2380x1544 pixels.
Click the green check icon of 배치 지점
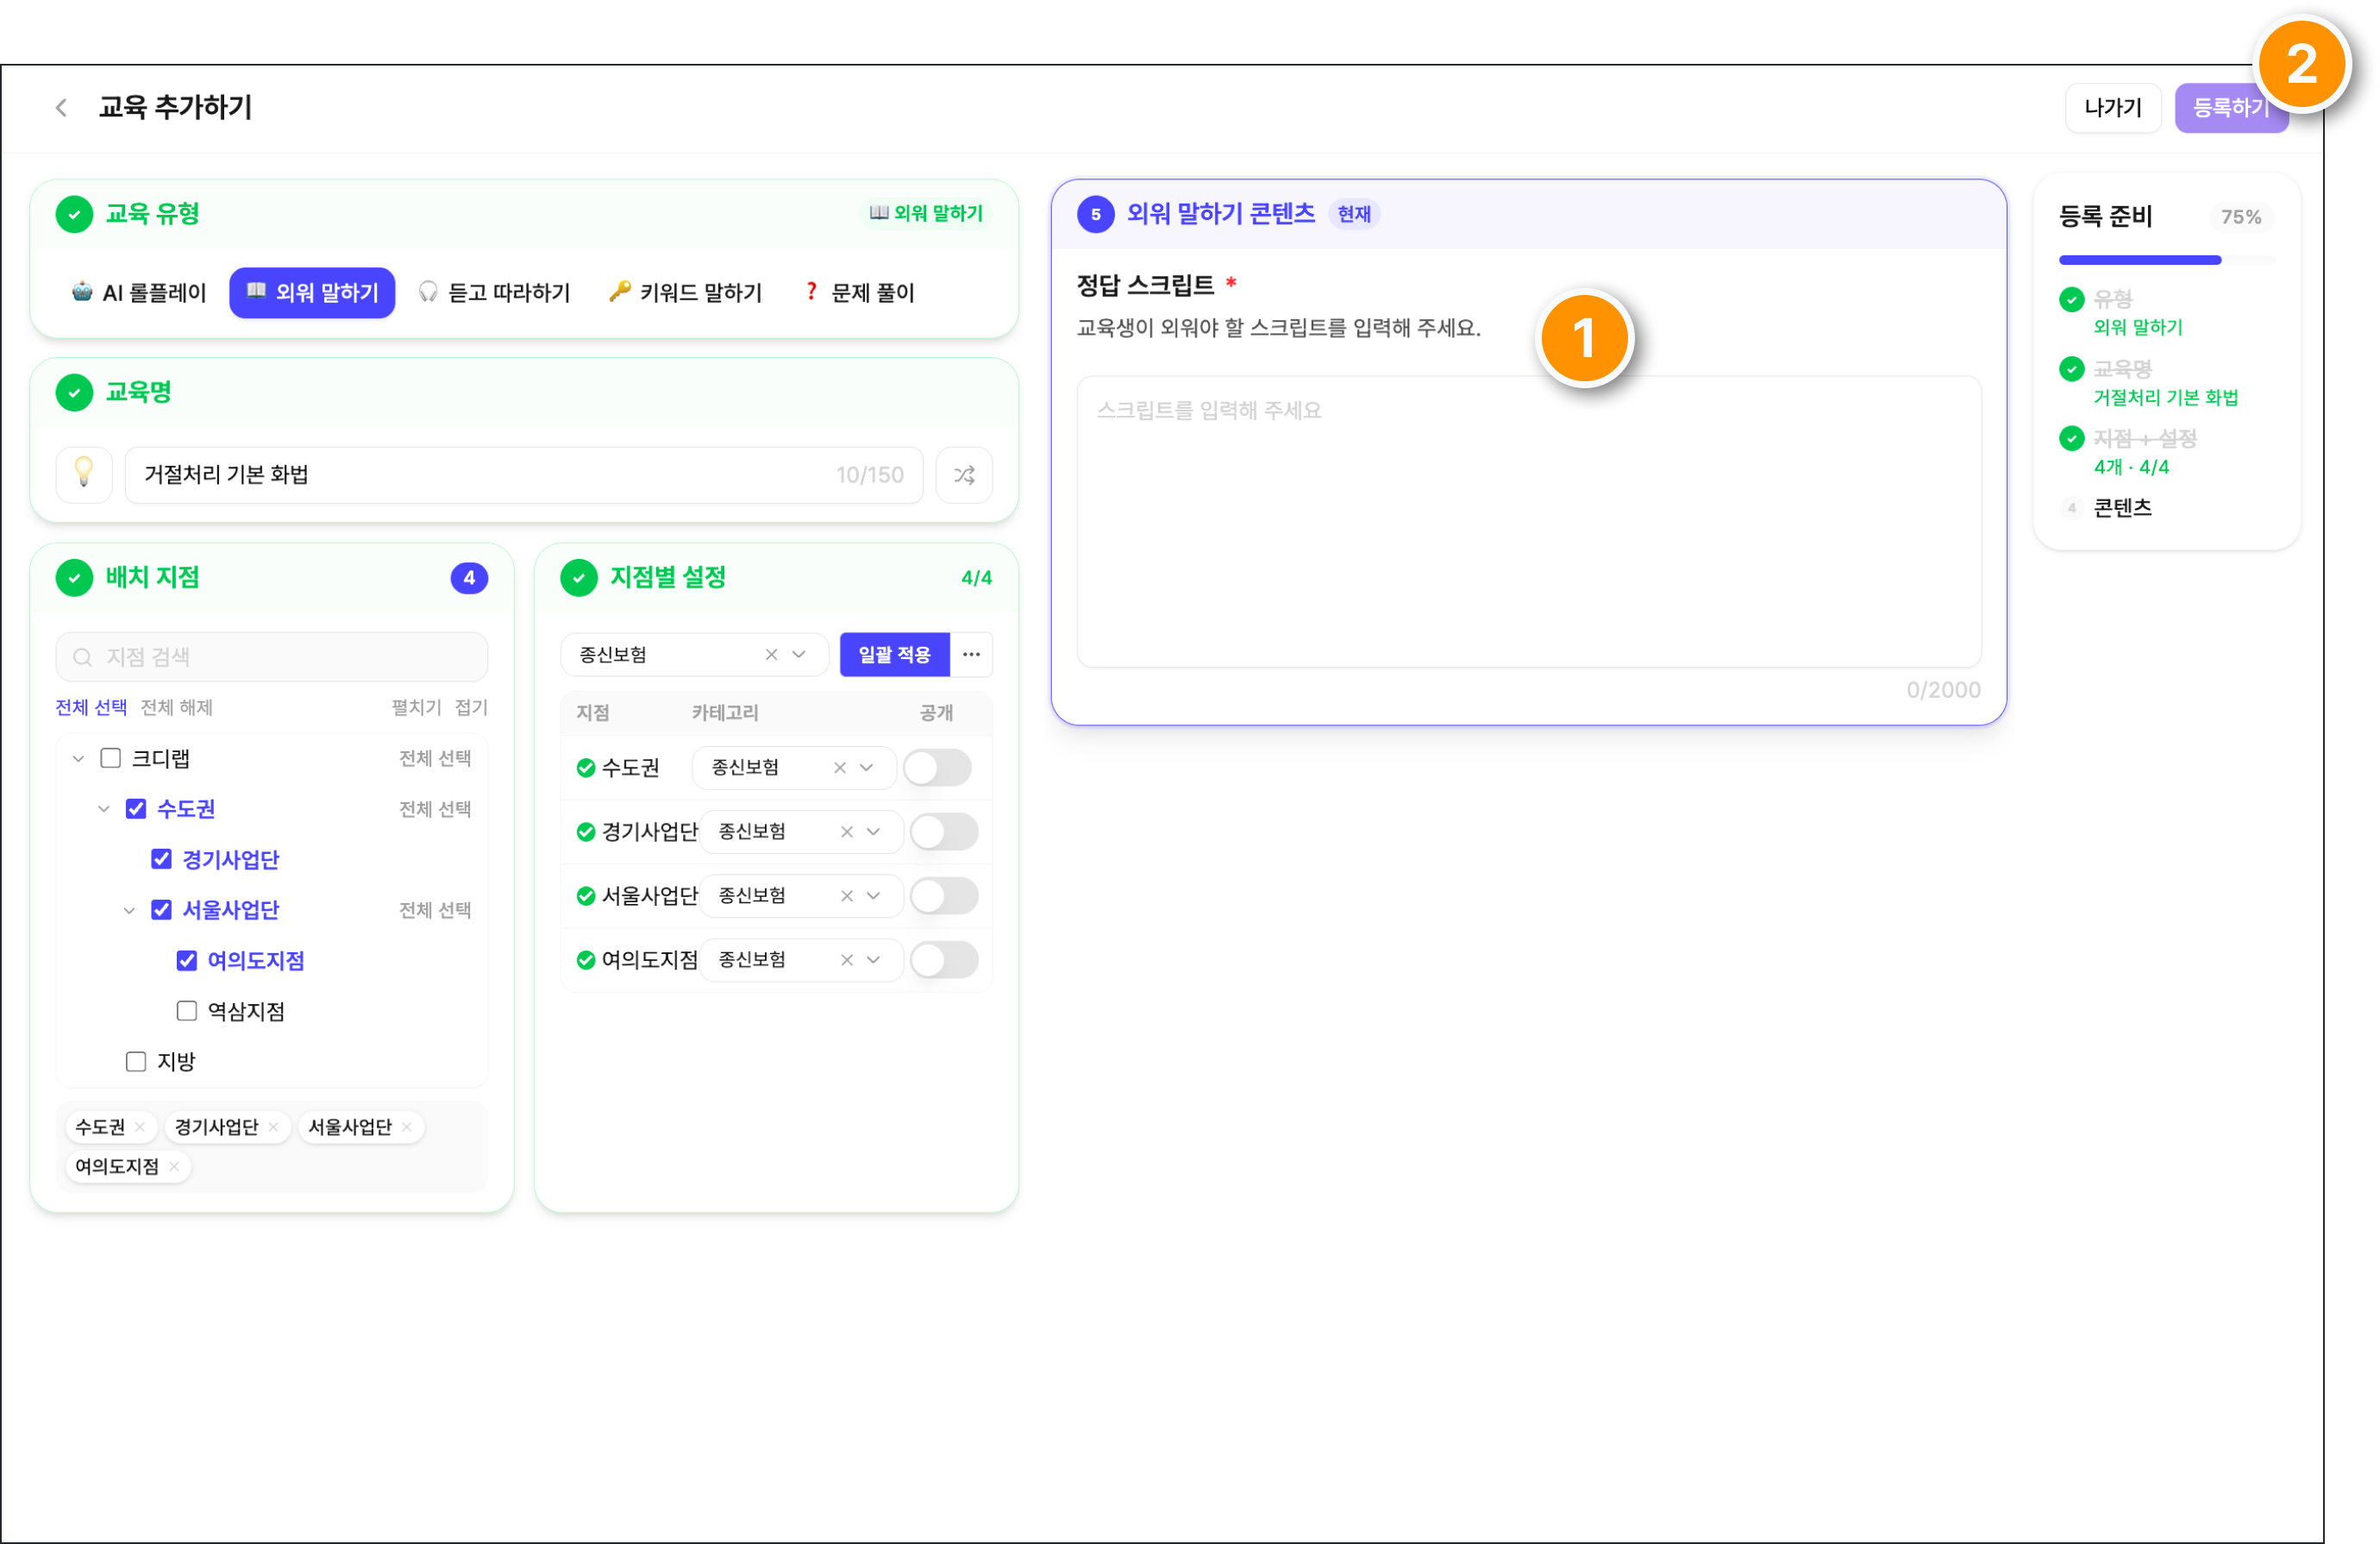click(x=74, y=577)
